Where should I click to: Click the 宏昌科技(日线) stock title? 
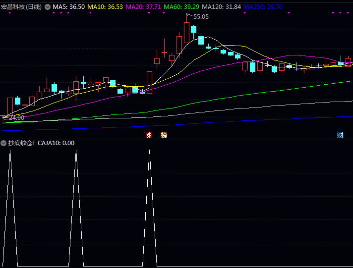click(x=21, y=7)
